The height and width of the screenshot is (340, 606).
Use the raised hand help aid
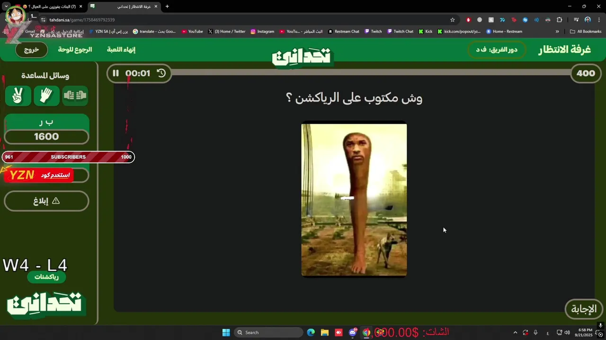[46, 96]
